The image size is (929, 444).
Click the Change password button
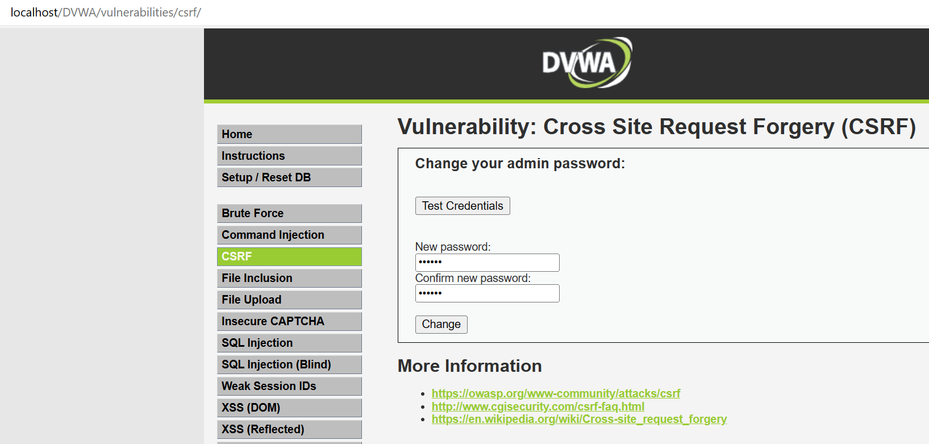click(x=441, y=324)
